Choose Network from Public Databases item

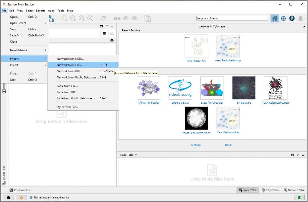click(83, 77)
